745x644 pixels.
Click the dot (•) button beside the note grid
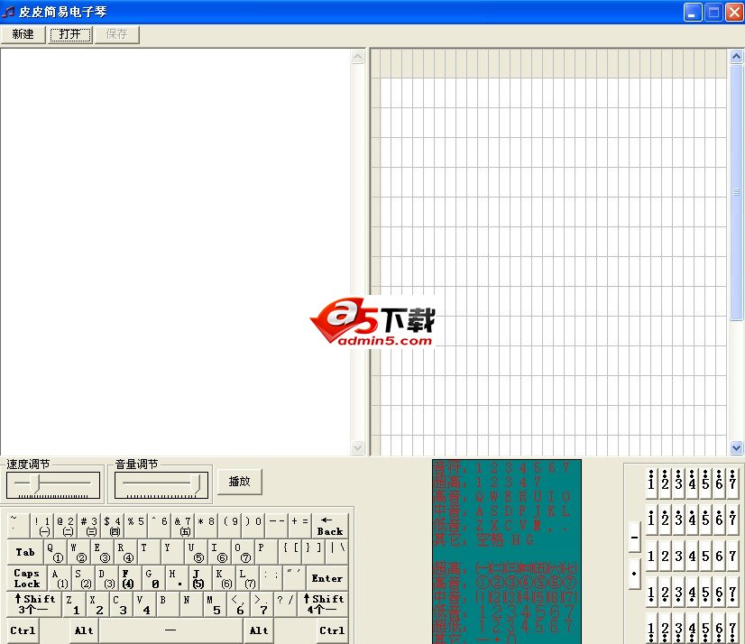pos(634,574)
